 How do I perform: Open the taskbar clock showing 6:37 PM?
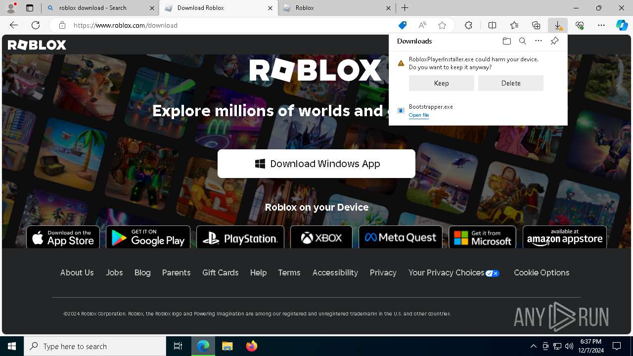(591, 346)
